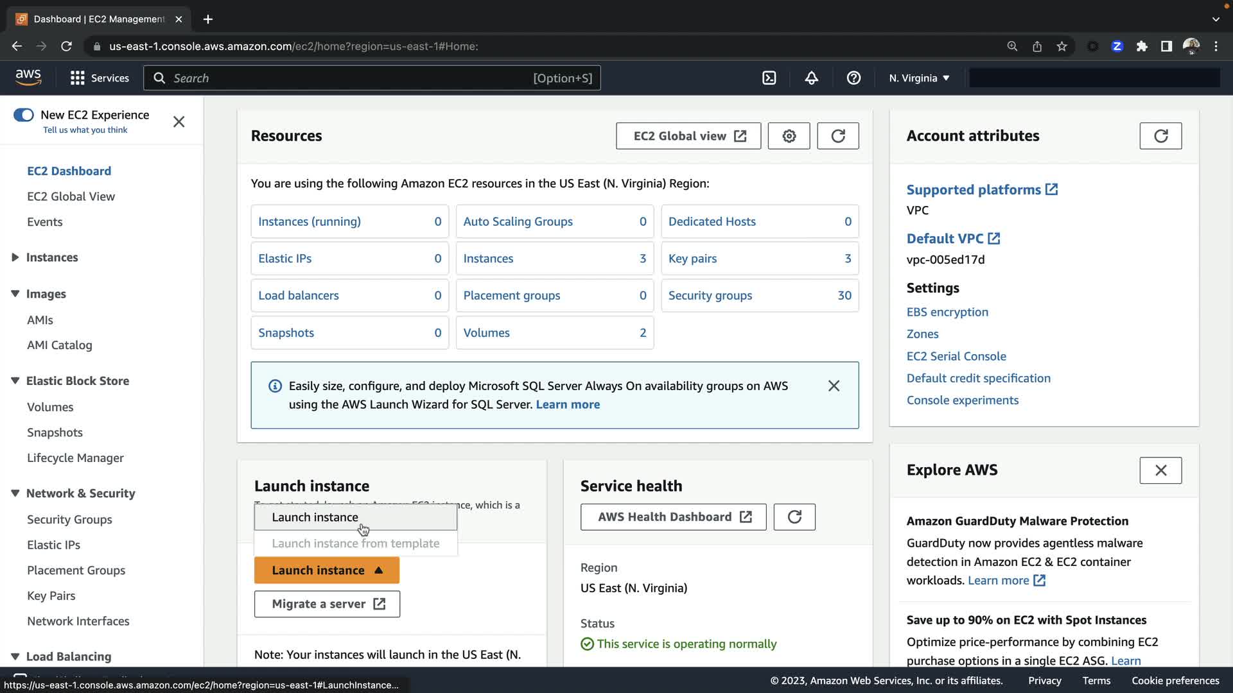This screenshot has height=693, width=1233.
Task: Refresh the Account attributes panel
Action: pyautogui.click(x=1160, y=136)
